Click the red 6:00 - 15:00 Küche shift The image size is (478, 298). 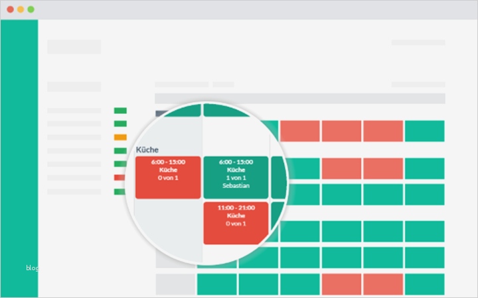168,177
